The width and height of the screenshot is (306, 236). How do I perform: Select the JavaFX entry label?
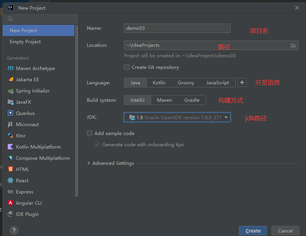(x=23, y=102)
